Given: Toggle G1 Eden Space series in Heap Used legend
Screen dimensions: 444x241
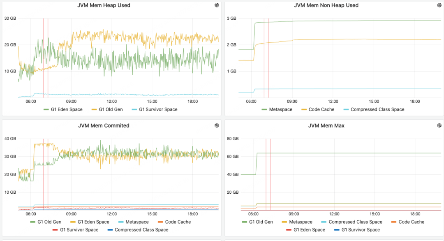Looking at the screenshot, I should [67, 110].
